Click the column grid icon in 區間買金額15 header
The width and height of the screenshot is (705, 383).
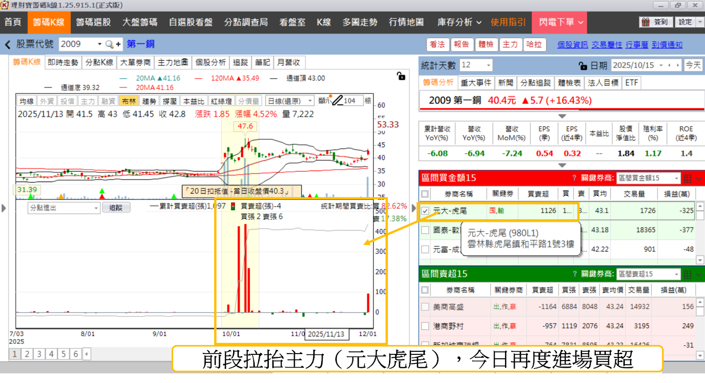(x=687, y=179)
